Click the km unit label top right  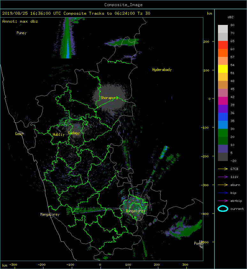tap(209, 13)
